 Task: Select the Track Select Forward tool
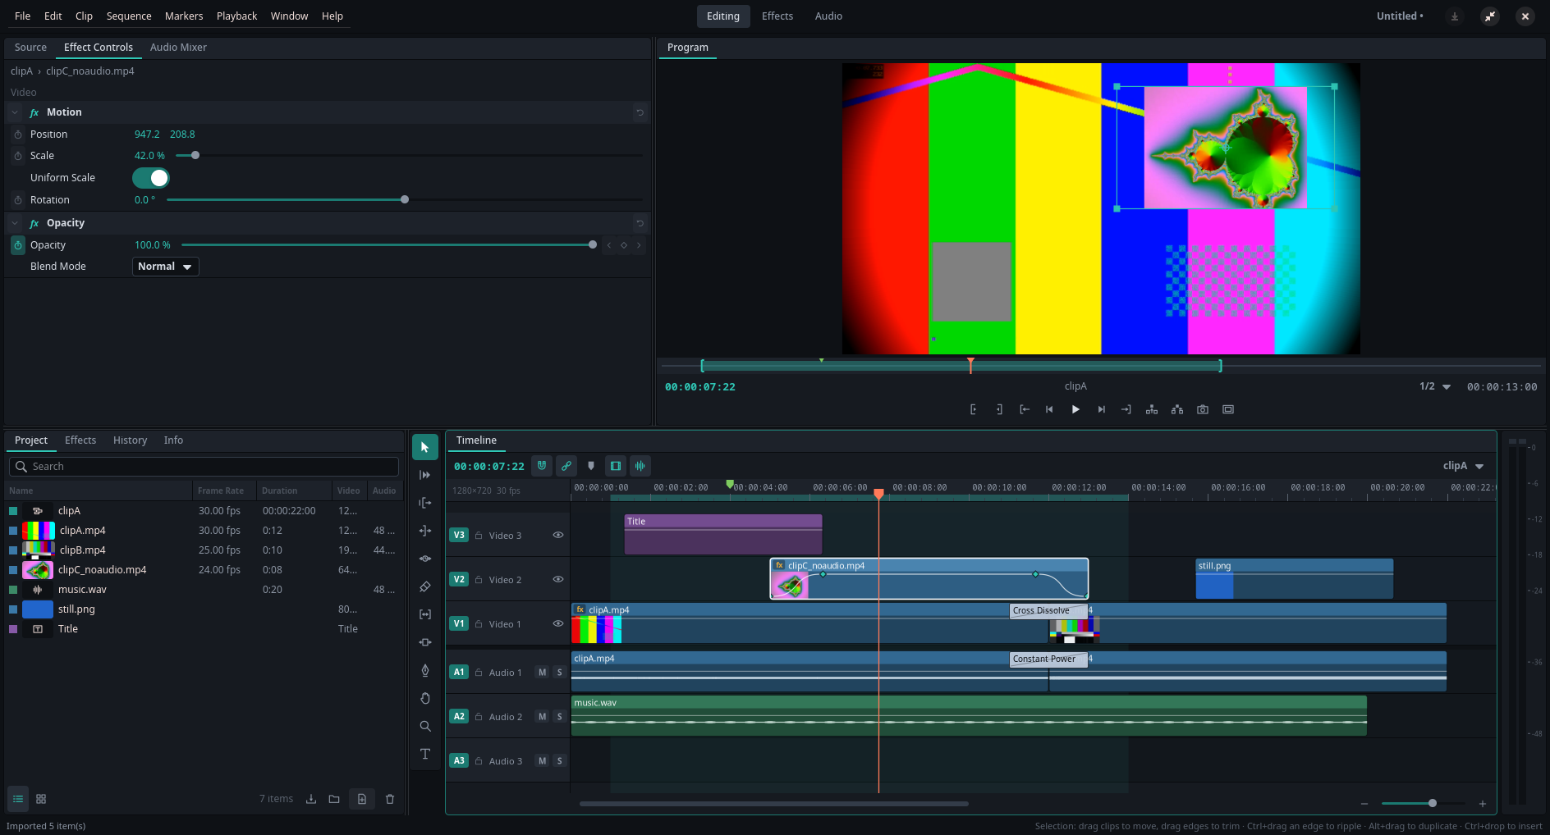pos(425,475)
